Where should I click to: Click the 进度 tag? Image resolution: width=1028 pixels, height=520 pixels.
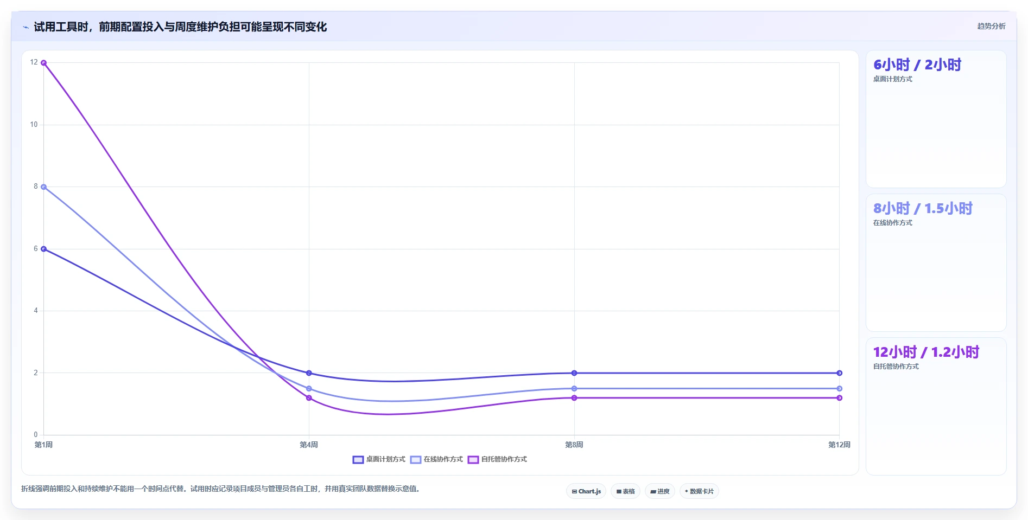pyautogui.click(x=660, y=491)
